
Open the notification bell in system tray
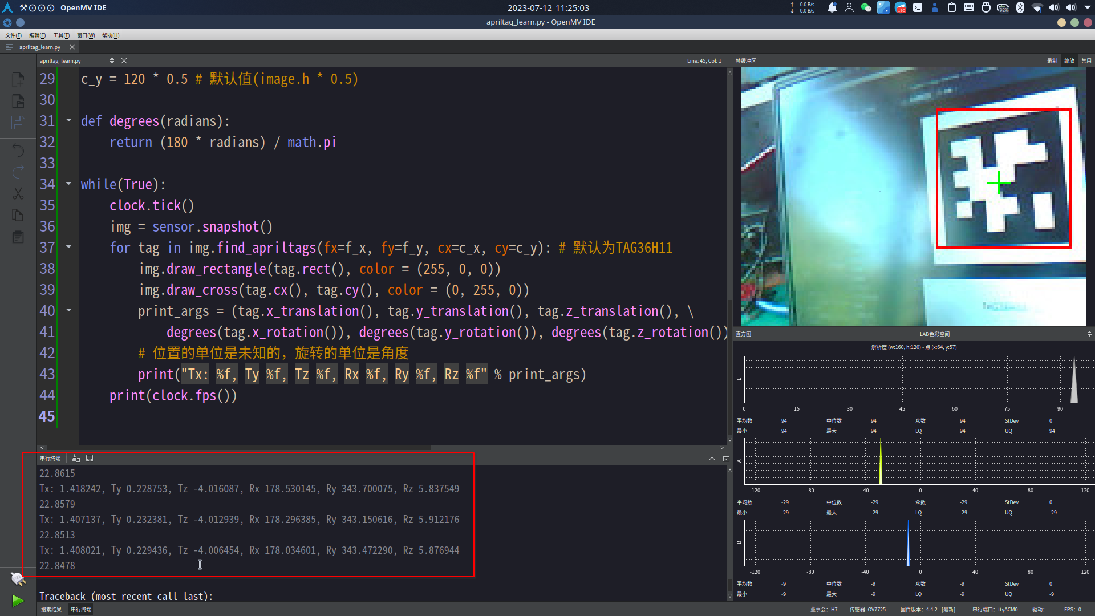tap(832, 7)
